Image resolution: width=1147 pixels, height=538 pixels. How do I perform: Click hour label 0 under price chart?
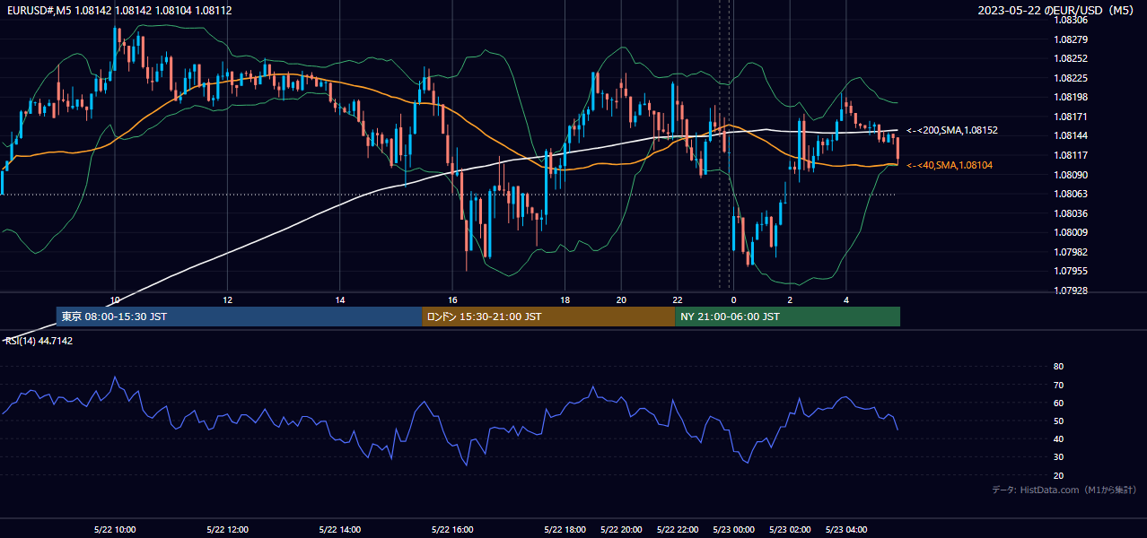coord(733,299)
